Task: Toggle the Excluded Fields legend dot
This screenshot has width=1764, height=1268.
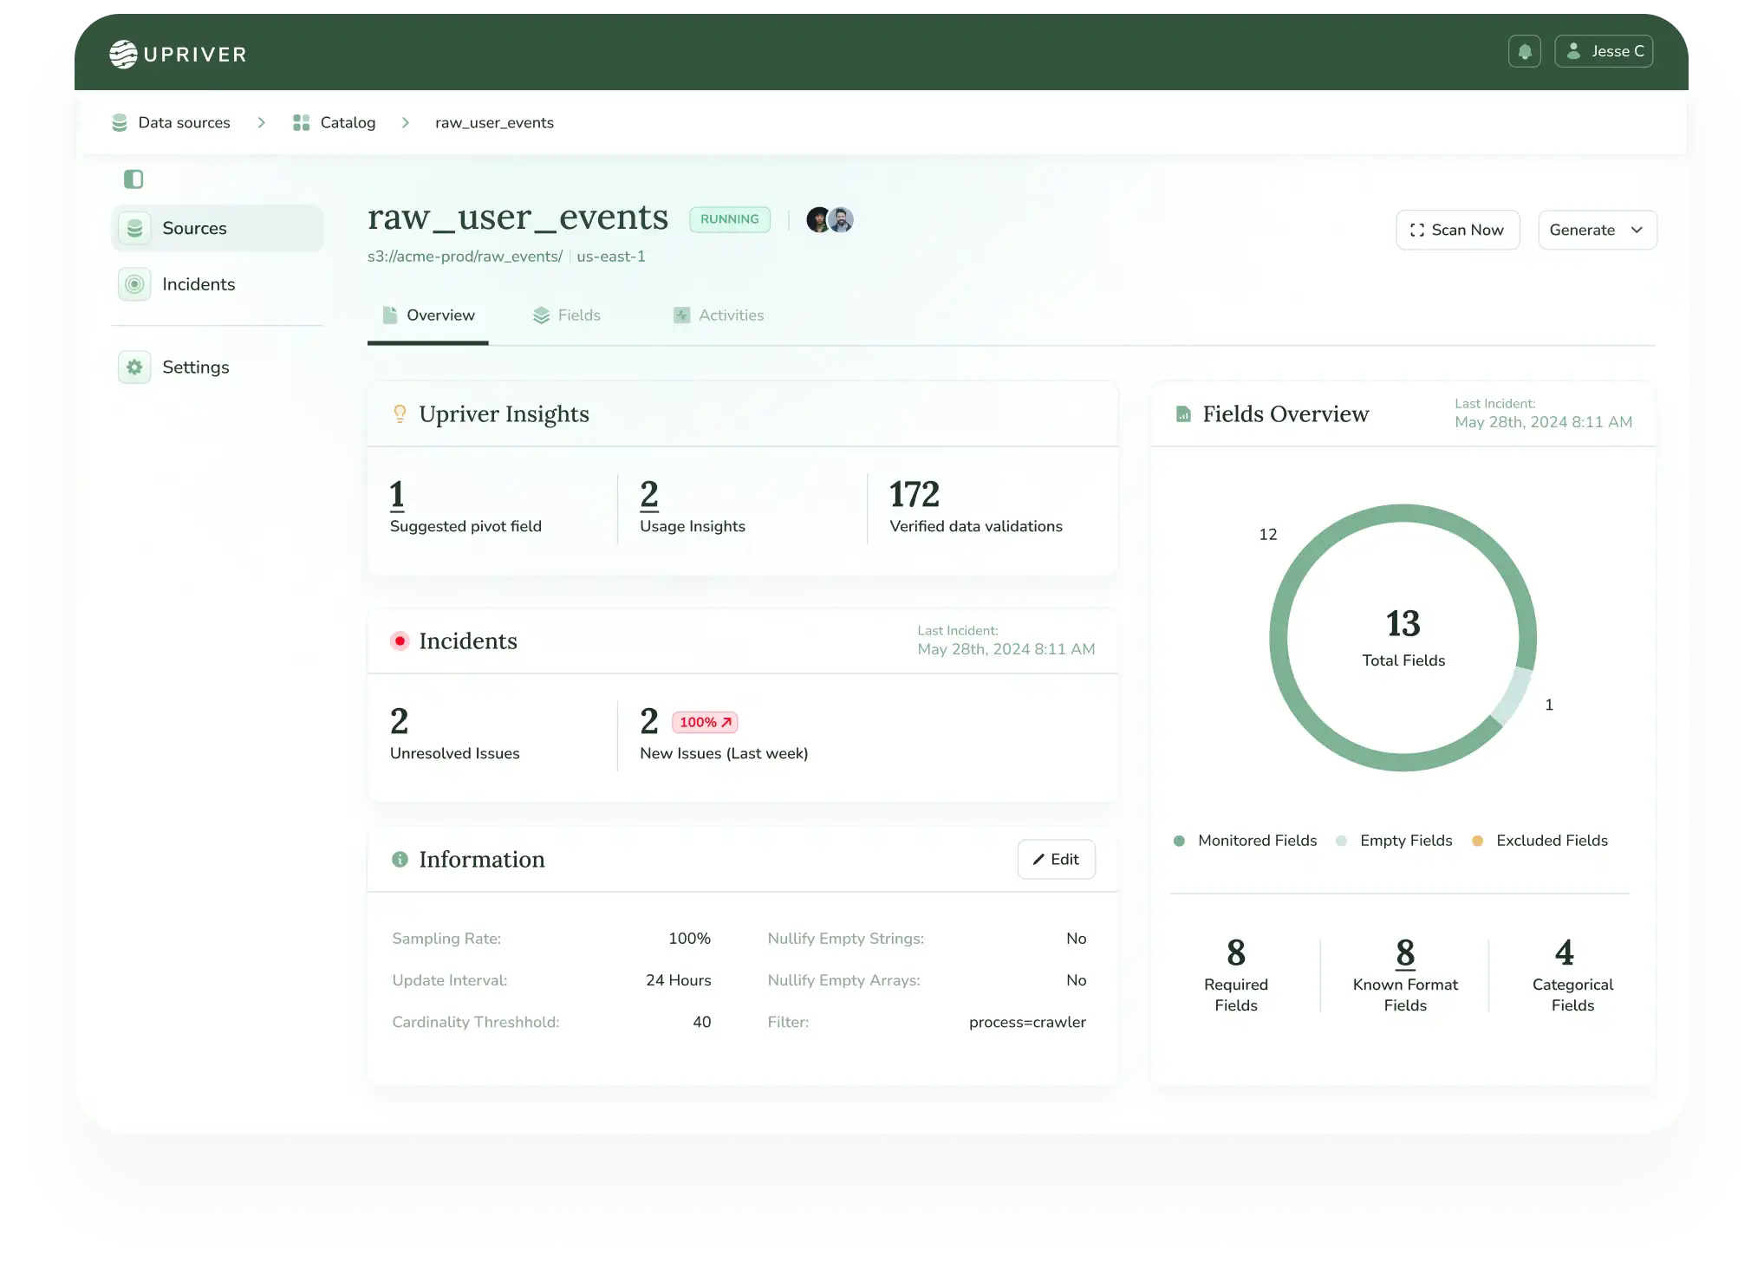Action: tap(1477, 841)
